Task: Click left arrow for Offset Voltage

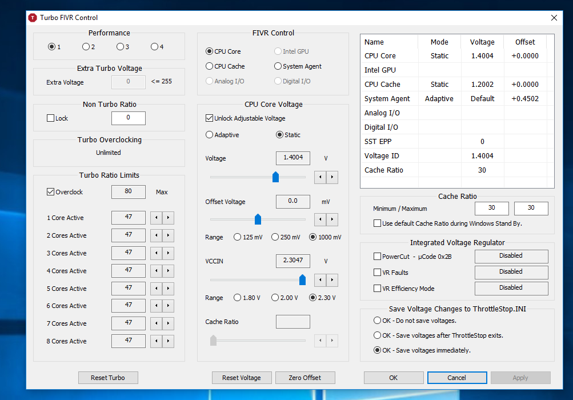Action: pos(320,219)
